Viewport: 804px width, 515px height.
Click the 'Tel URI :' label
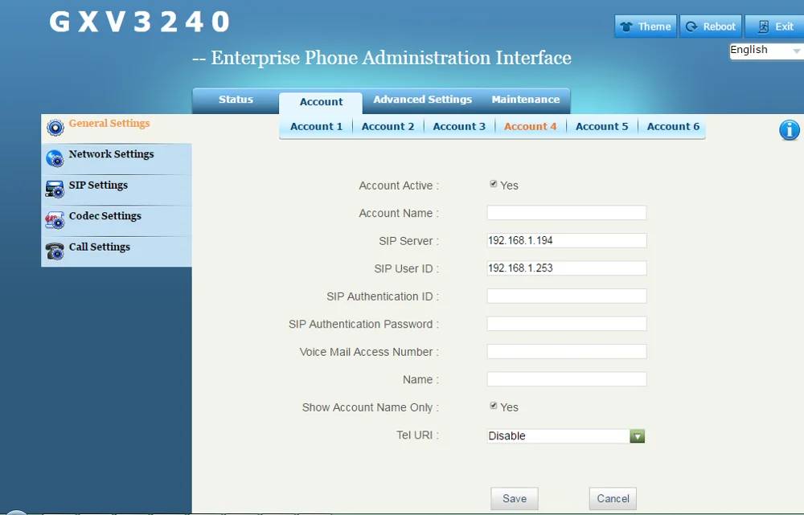tap(417, 435)
